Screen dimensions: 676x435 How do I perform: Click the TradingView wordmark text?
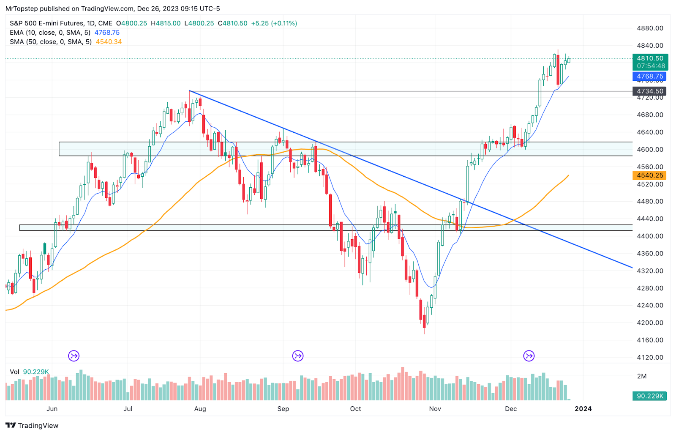(x=38, y=426)
